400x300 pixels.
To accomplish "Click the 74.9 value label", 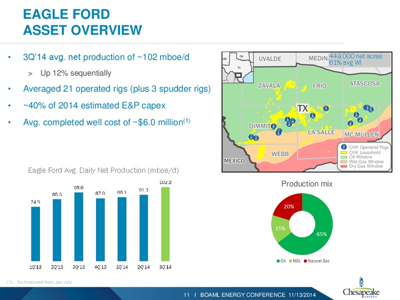I will coord(35,202).
